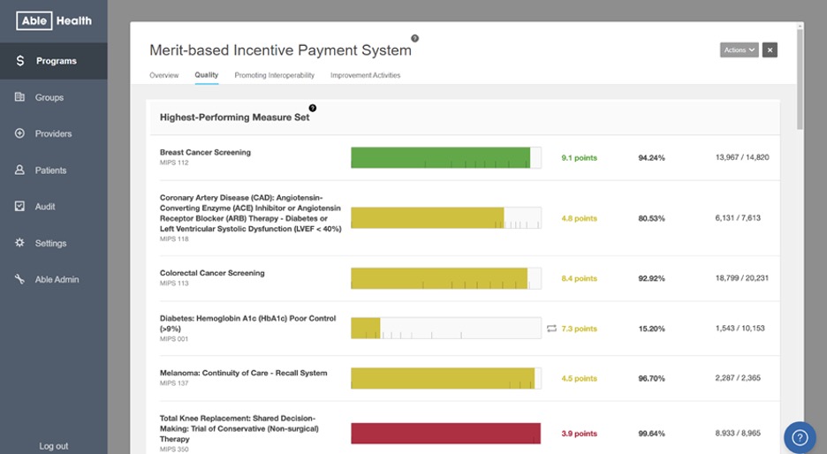Click the 4.8 points score
The width and height of the screenshot is (827, 454).
coord(579,218)
